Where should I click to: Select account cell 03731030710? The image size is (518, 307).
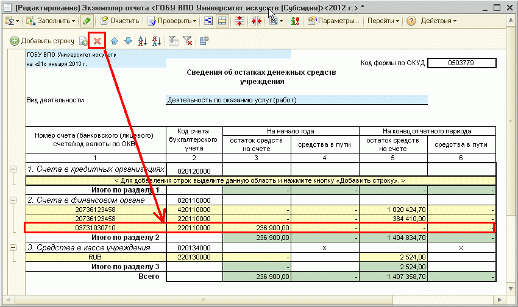tap(96, 228)
